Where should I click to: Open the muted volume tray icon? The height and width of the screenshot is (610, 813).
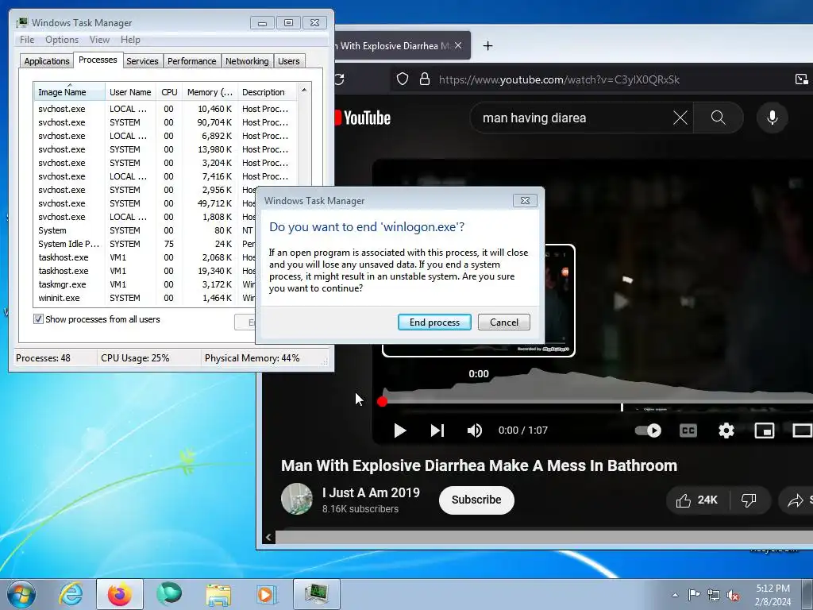click(733, 596)
